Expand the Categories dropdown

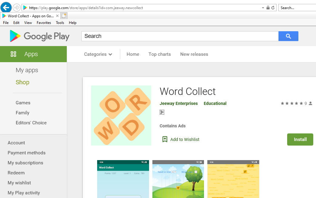(98, 54)
